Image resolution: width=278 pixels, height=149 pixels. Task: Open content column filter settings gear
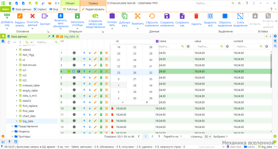(267, 47)
